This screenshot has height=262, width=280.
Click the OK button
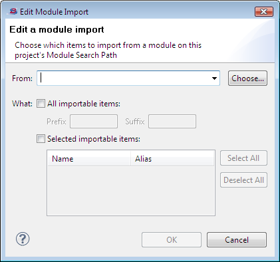pyautogui.click(x=172, y=239)
